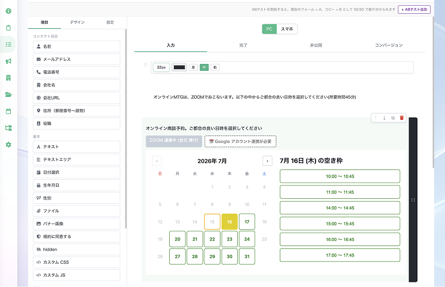Align text right with 右 button
The height and width of the screenshot is (287, 445).
coord(215,67)
